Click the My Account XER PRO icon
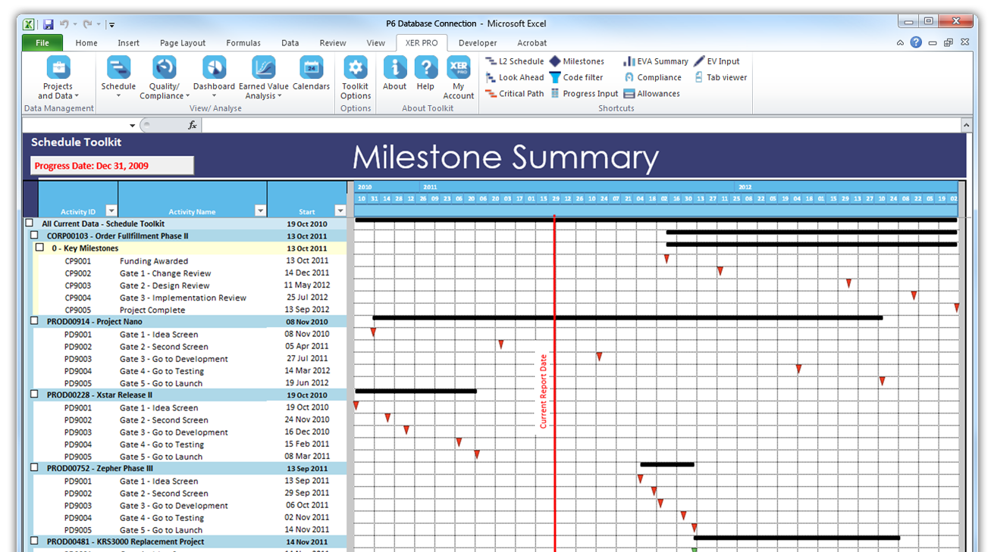The height and width of the screenshot is (552, 994). 459,68
